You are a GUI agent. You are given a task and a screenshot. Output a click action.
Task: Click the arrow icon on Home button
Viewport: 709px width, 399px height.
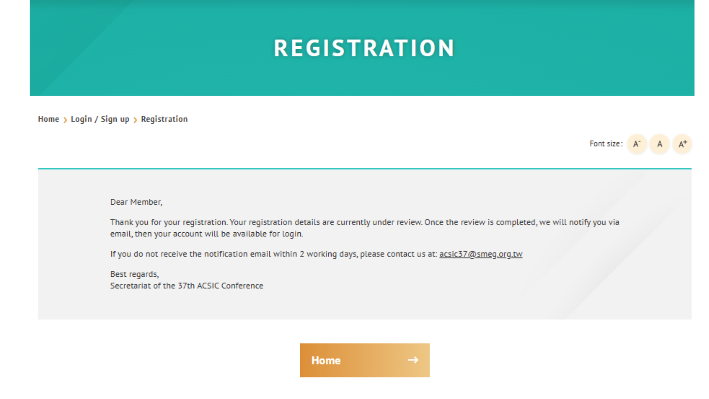click(413, 360)
